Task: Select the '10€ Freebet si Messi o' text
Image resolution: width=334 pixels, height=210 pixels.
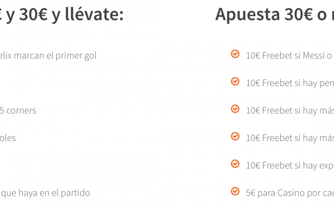Action: [x=289, y=55]
